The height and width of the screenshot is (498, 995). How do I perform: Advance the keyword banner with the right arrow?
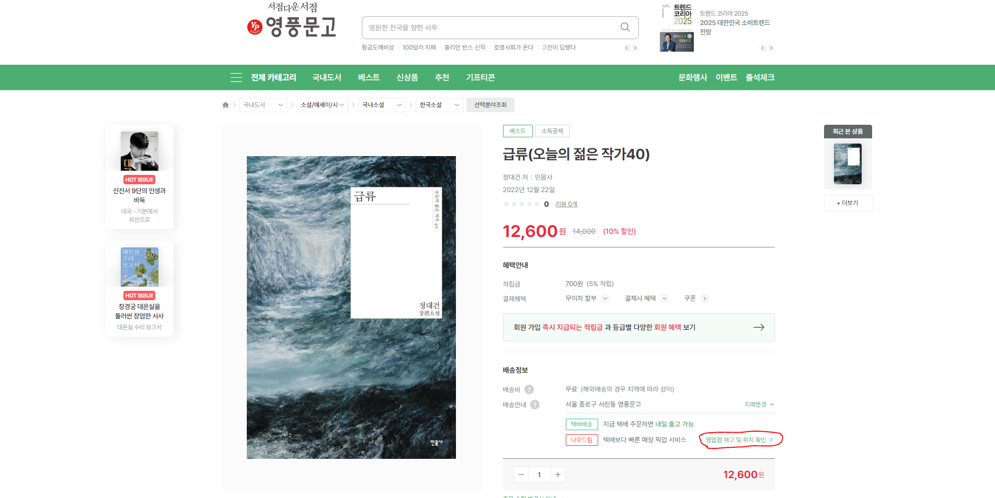tap(635, 48)
